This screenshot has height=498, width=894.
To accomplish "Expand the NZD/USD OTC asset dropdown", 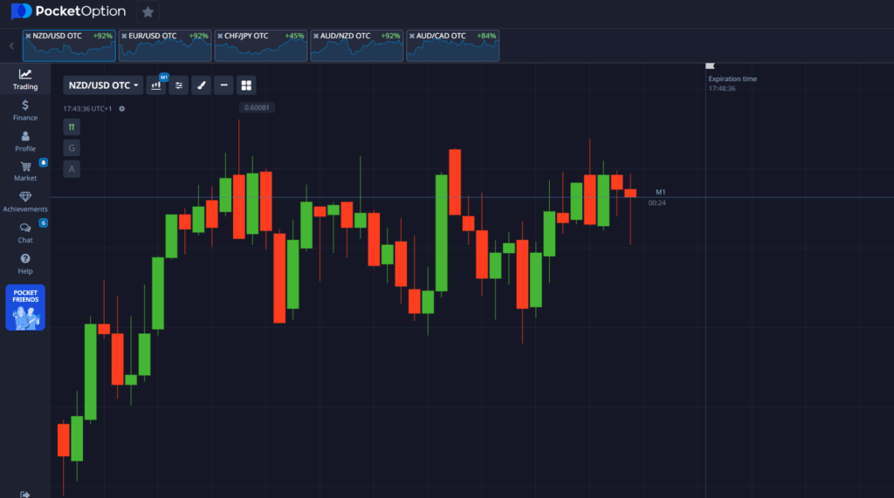I will point(104,85).
